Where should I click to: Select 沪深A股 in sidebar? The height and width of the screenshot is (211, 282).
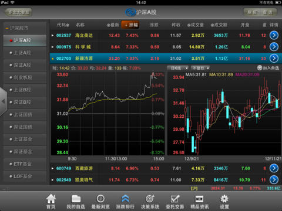tap(25, 40)
